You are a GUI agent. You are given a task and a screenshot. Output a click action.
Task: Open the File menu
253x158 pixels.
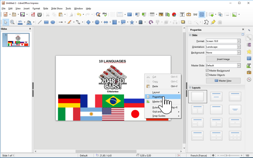4,9
